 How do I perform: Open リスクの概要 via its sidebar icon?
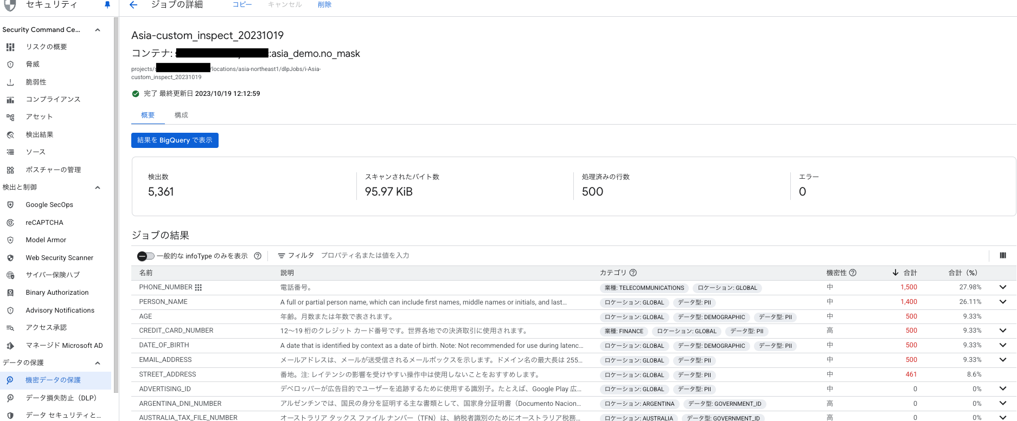click(10, 47)
